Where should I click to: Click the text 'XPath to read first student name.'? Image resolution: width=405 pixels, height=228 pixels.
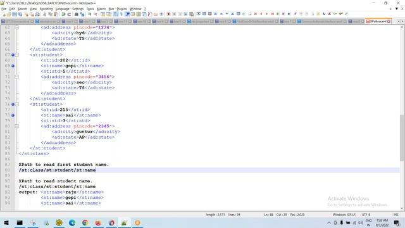click(63, 165)
